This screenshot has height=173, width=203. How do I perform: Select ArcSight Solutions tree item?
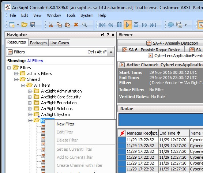coord(57,109)
